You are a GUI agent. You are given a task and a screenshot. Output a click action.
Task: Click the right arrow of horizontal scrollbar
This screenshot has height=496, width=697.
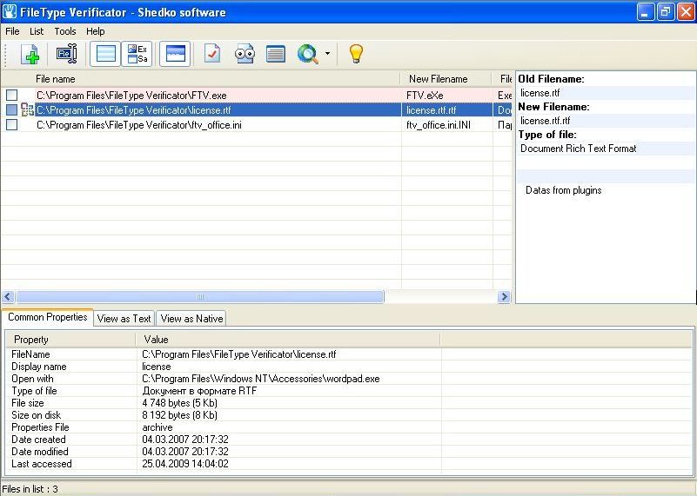[504, 296]
